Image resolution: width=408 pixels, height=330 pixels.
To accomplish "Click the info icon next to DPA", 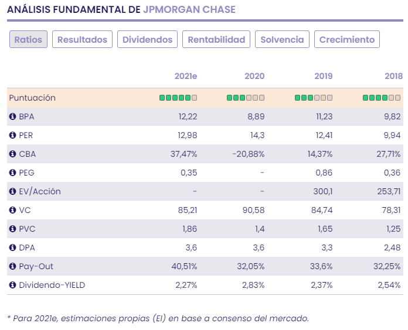I will 12,247.
